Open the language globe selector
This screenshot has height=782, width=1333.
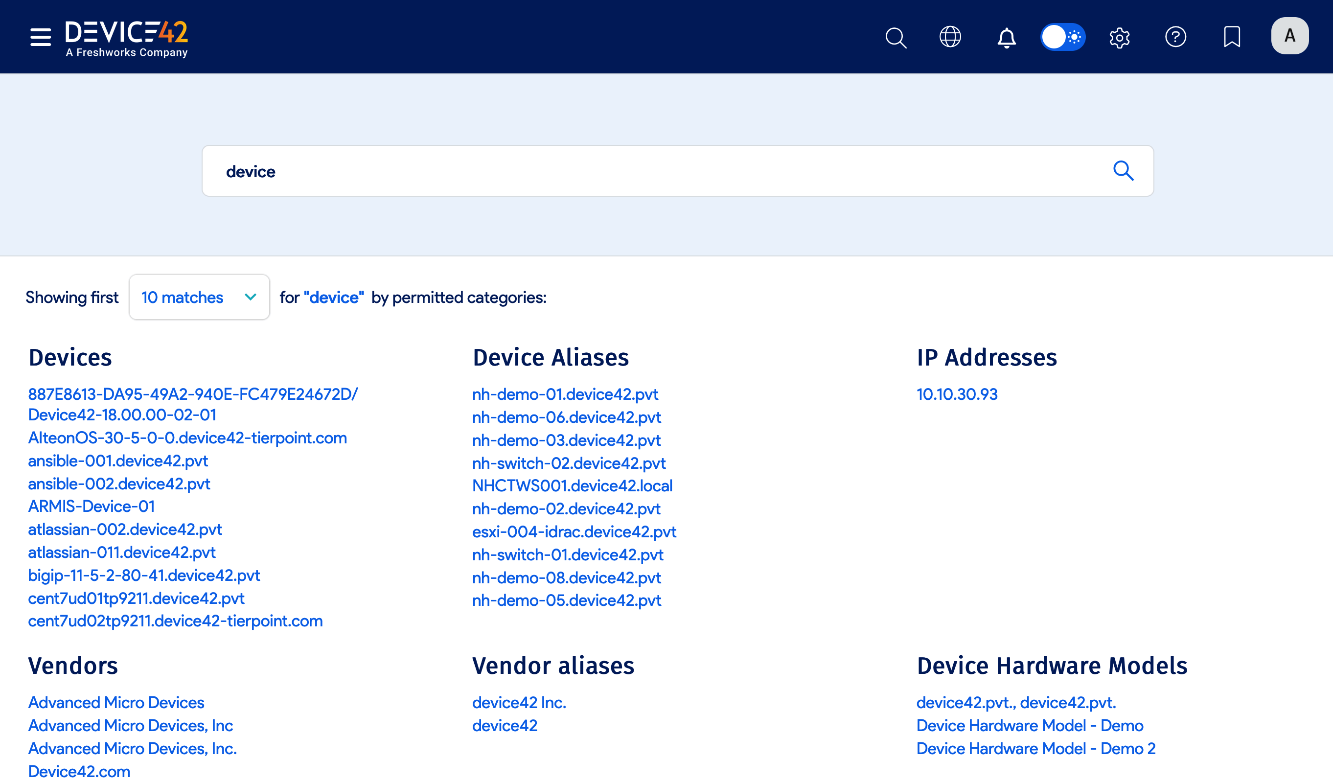tap(950, 37)
